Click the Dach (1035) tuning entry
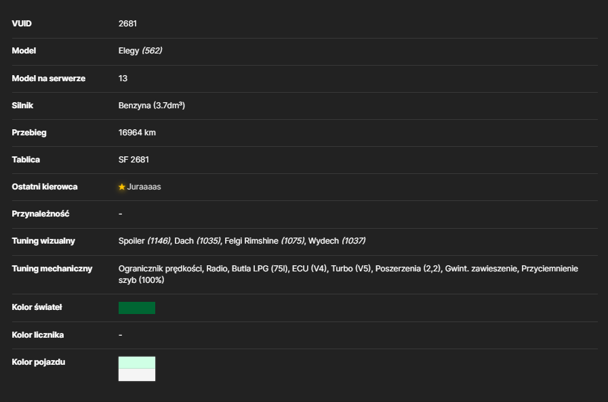Viewport: 608px width, 402px height. point(197,241)
